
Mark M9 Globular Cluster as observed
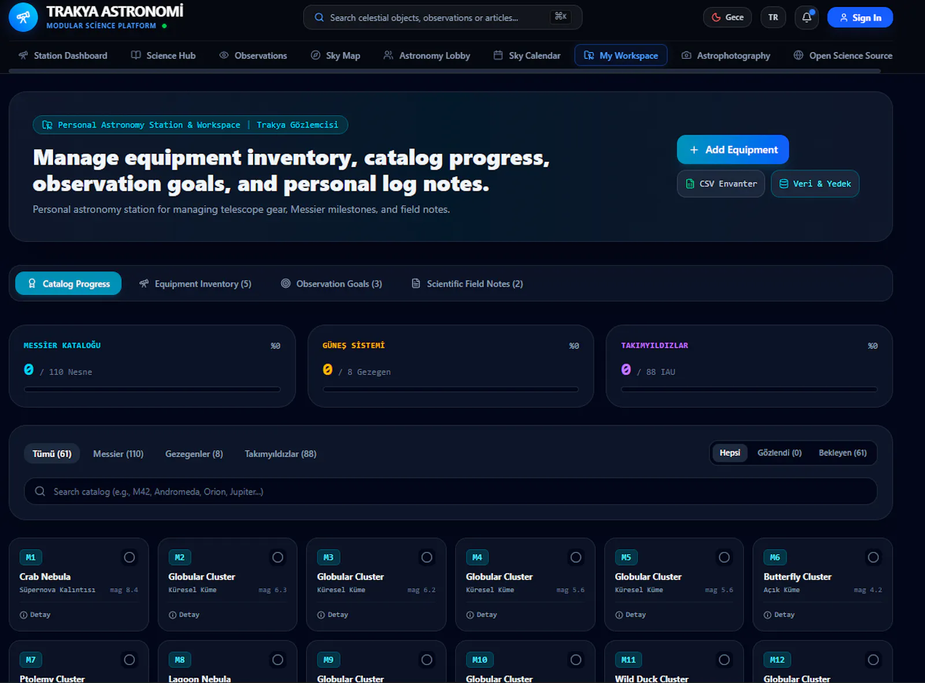click(x=427, y=660)
